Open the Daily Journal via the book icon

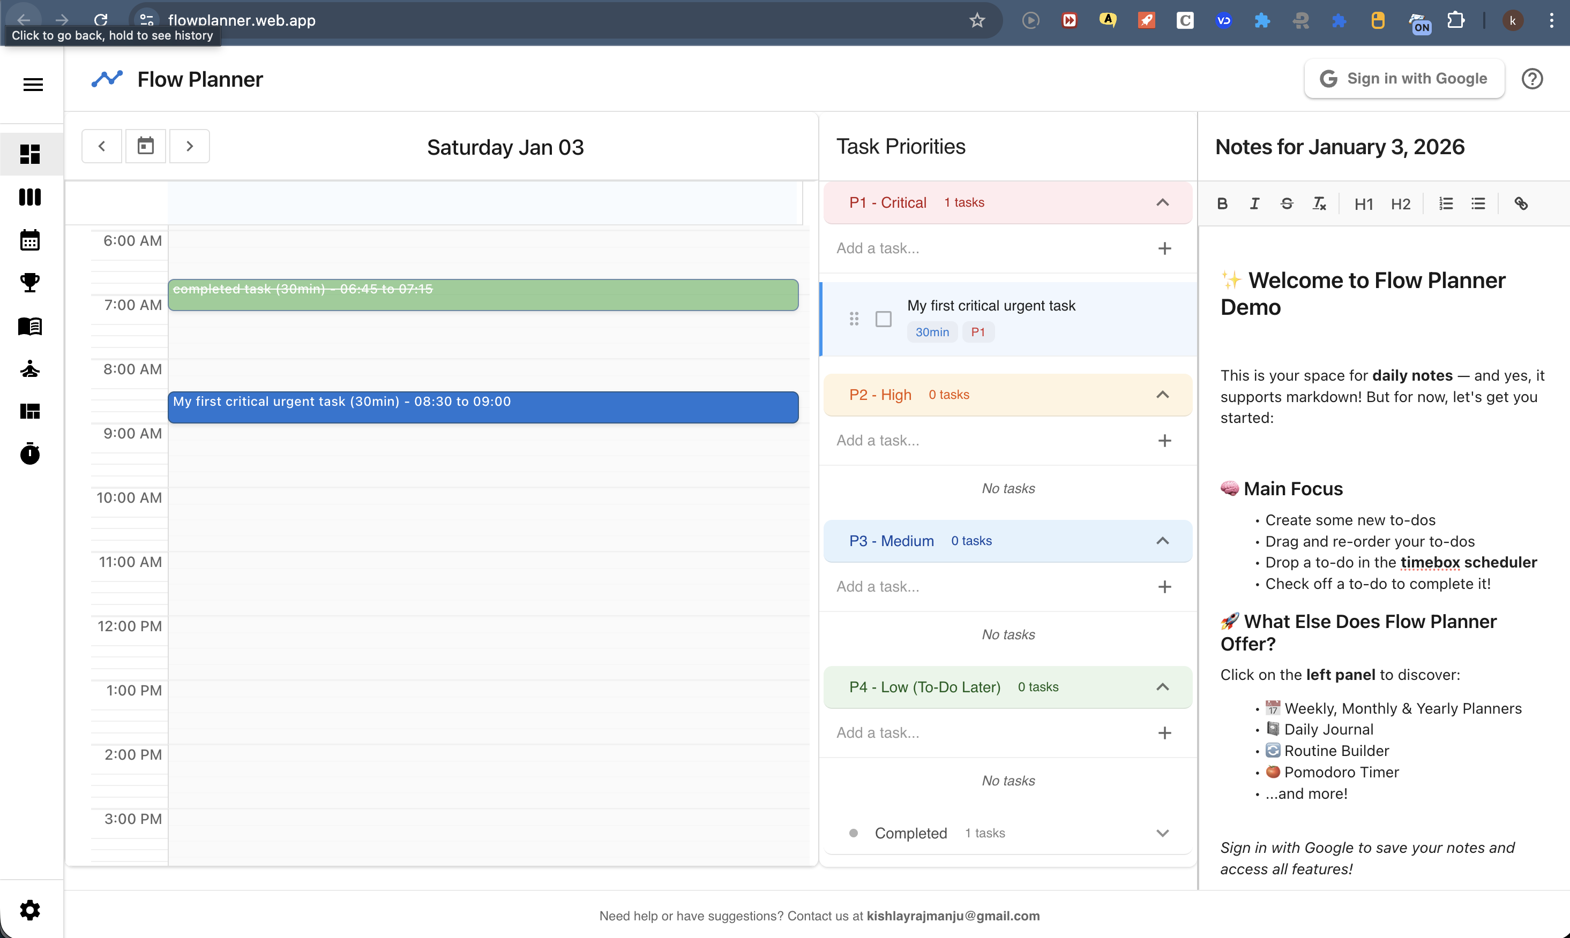pos(29,327)
